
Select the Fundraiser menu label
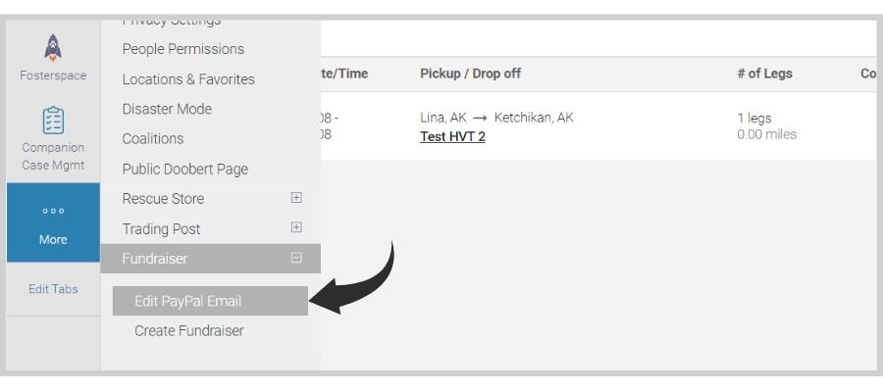click(x=154, y=258)
